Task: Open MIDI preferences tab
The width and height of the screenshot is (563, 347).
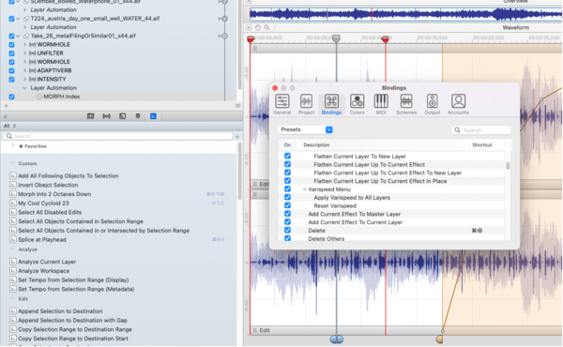Action: (381, 104)
